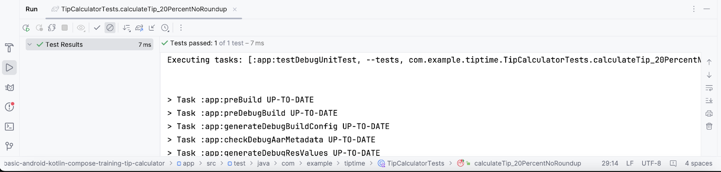
Task: Open the Git version control panel
Action: (x=9, y=146)
